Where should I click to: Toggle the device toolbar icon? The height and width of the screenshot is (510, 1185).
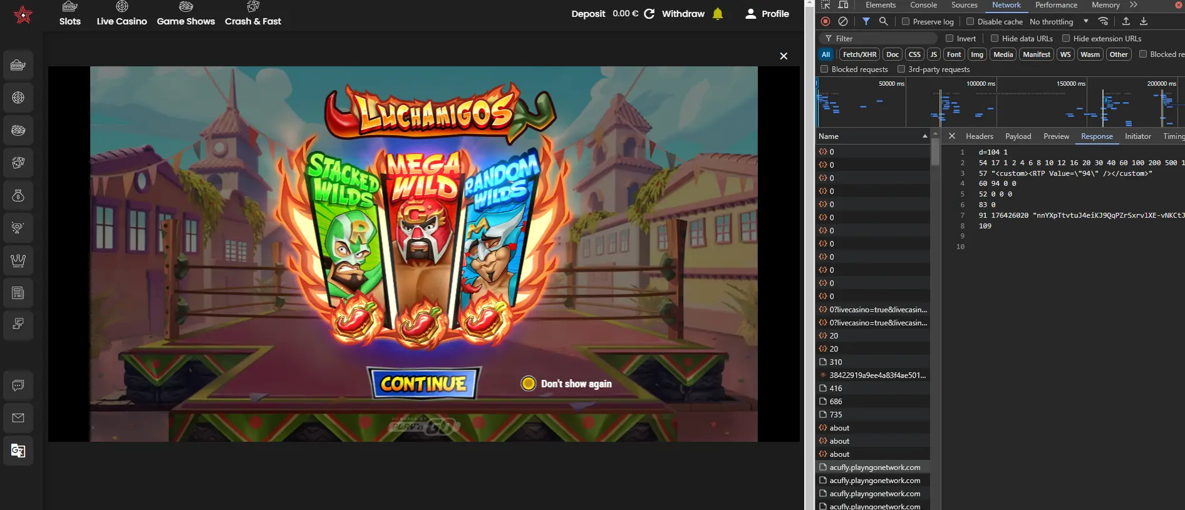coord(843,5)
